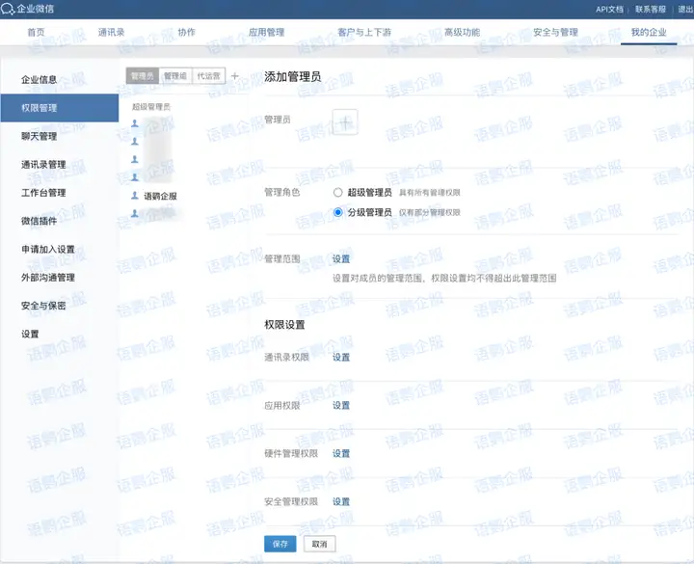
Task: Select the 语鹦企服 admin entry
Action: [160, 196]
